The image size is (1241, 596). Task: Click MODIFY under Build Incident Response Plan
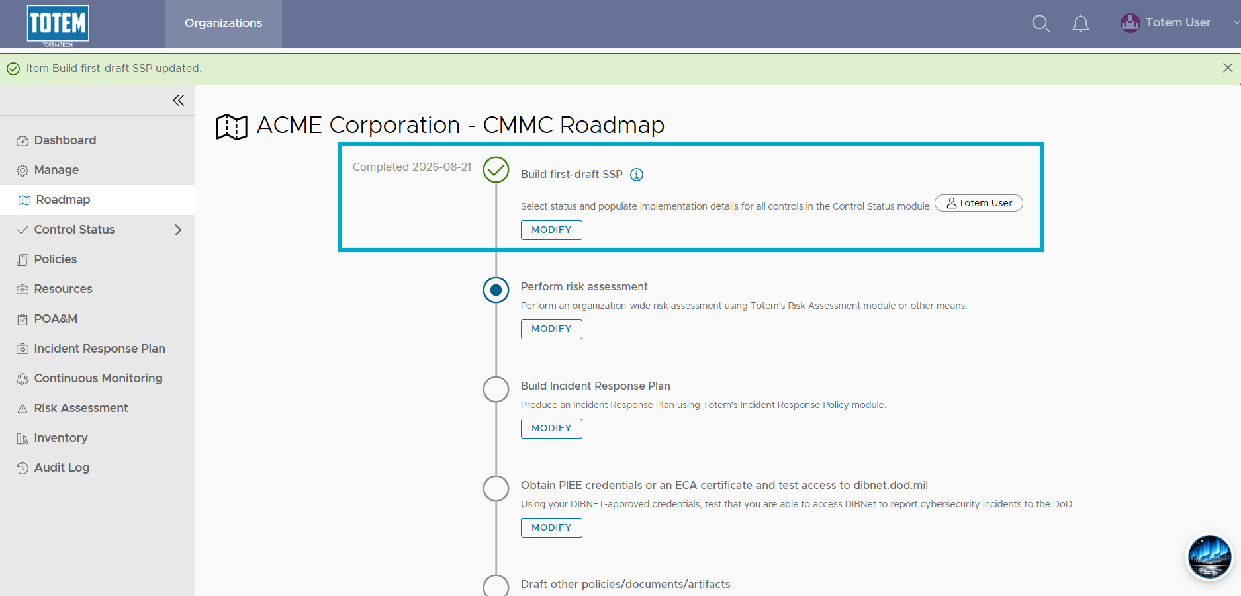[x=551, y=429]
